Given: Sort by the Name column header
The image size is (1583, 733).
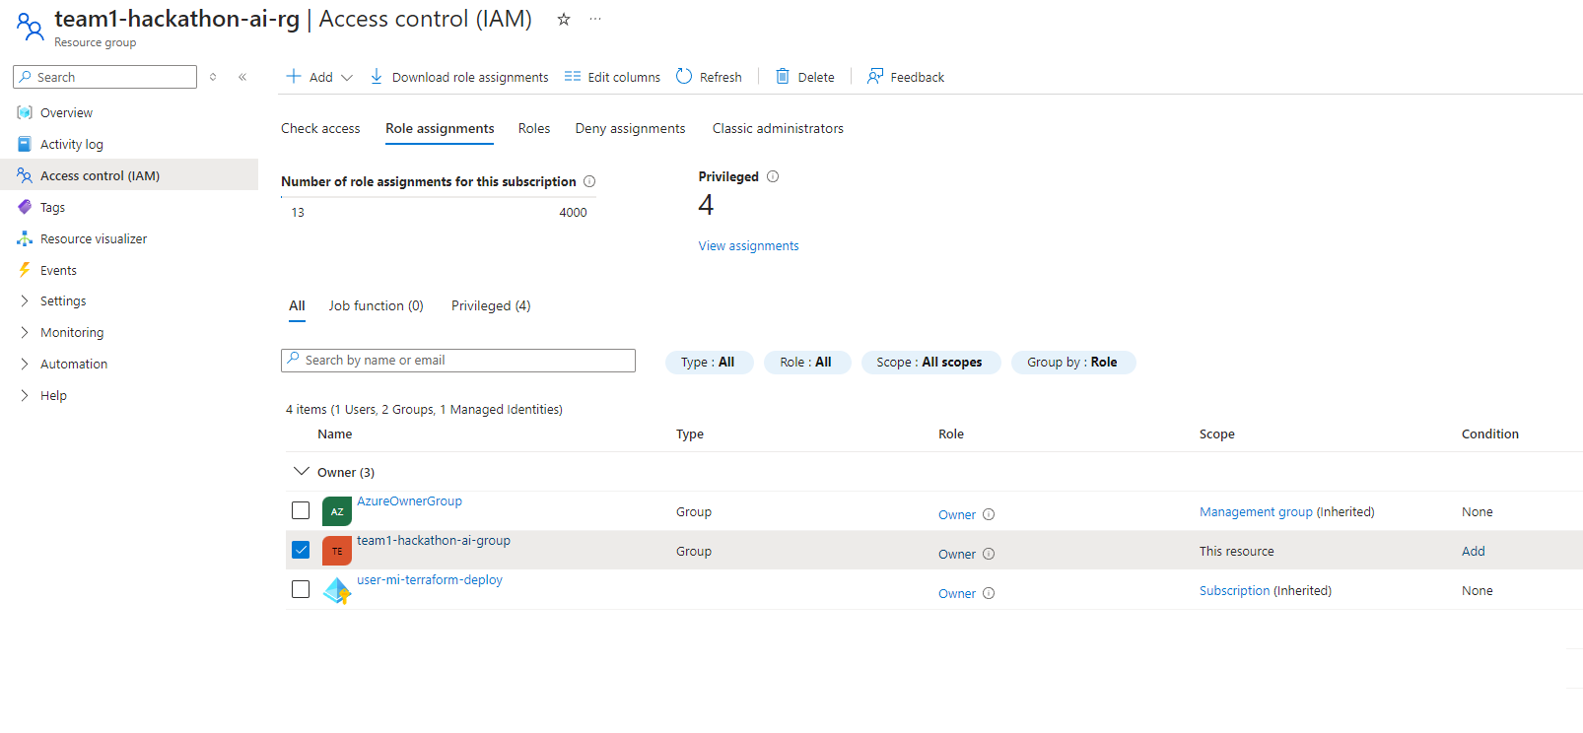Looking at the screenshot, I should pos(335,434).
